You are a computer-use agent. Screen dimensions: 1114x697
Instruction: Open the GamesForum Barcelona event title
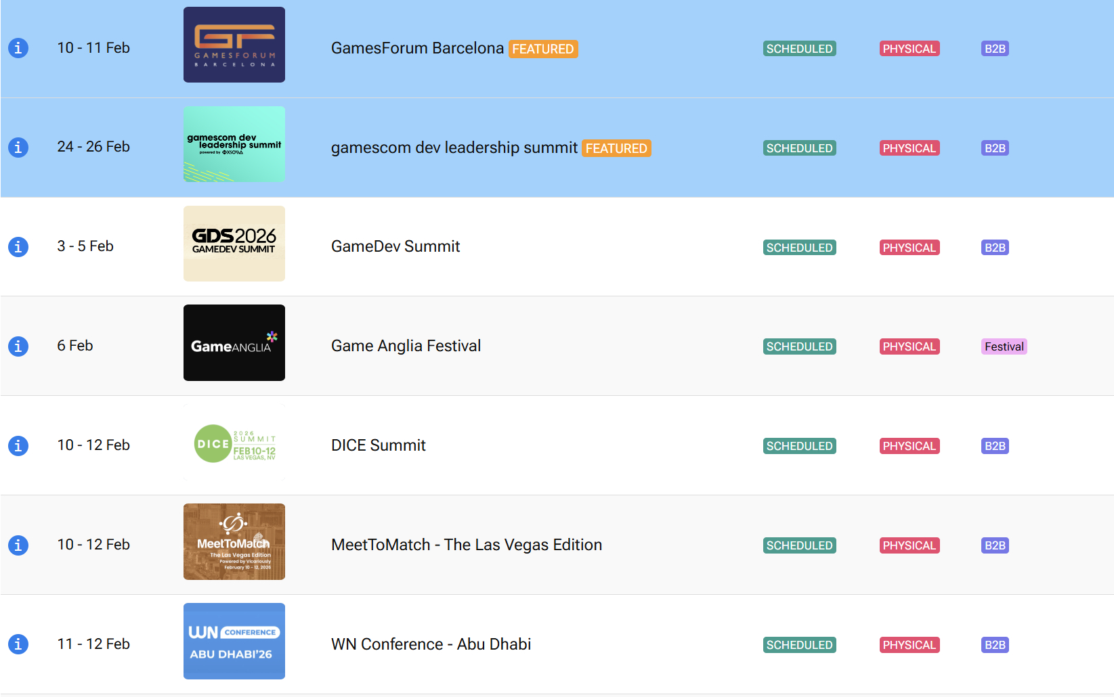417,48
